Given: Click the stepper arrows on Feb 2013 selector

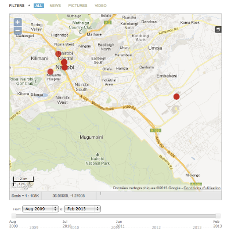Looking at the screenshot, I should pos(98,209).
